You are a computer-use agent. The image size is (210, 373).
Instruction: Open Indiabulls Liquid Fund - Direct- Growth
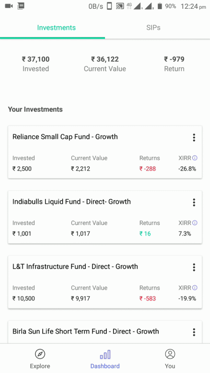point(105,217)
